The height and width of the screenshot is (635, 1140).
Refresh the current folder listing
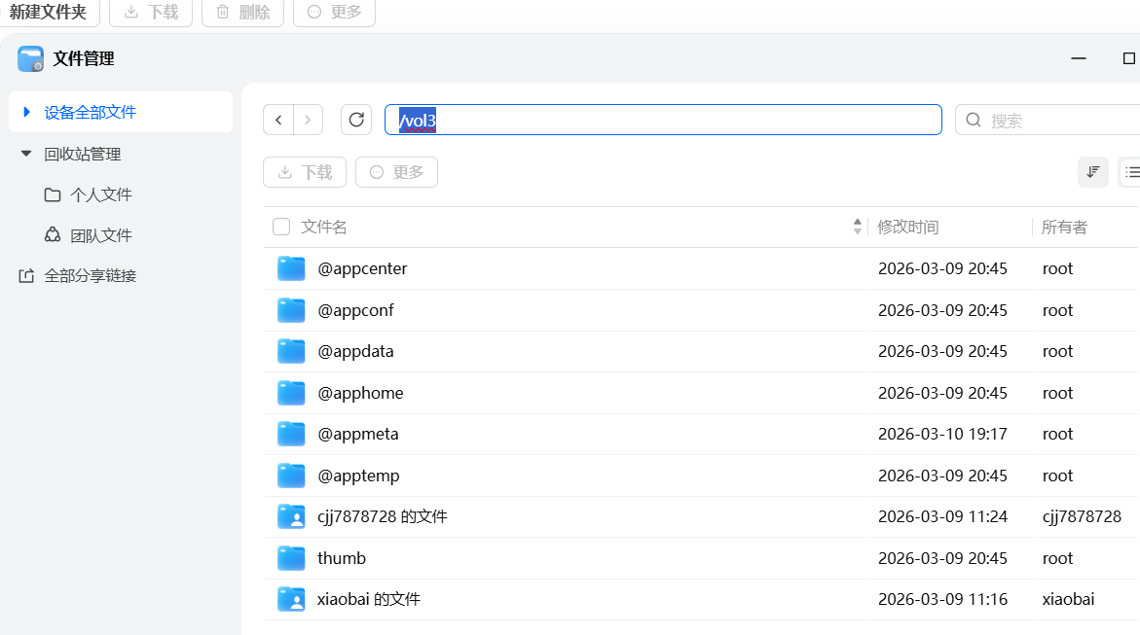[356, 120]
